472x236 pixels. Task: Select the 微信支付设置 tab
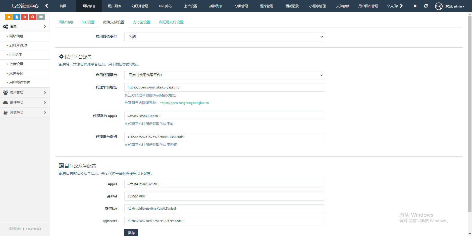[114, 22]
